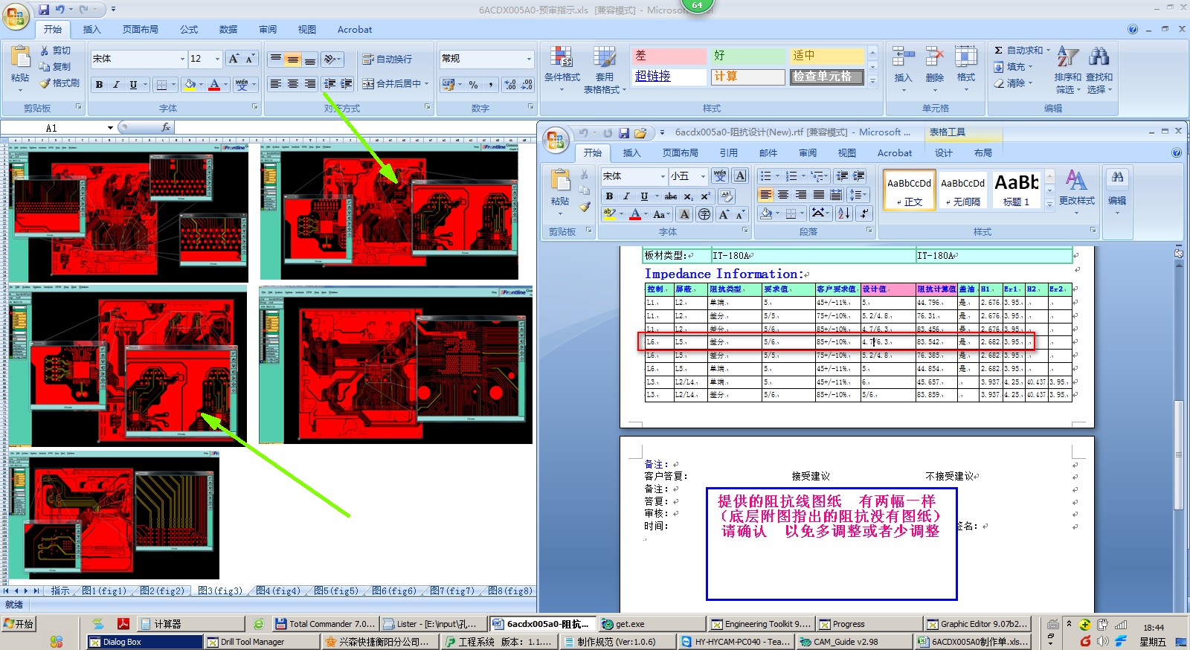The image size is (1190, 650).
Task: Click Word text highlight color button
Action: coord(610,214)
